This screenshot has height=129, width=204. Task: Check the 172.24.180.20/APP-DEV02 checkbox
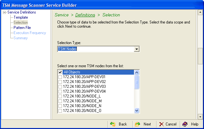[60, 82]
